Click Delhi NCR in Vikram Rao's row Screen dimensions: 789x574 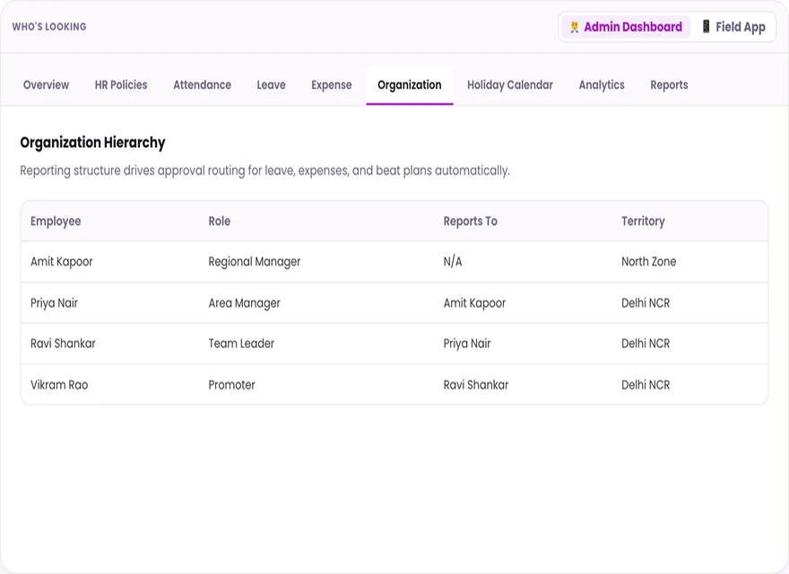(646, 385)
